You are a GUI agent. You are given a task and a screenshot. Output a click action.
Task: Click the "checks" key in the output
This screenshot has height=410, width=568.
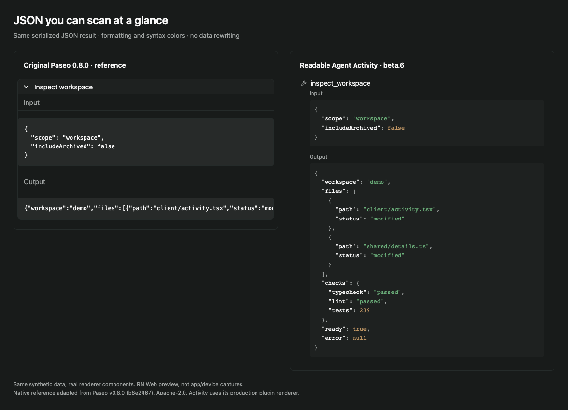coord(335,283)
